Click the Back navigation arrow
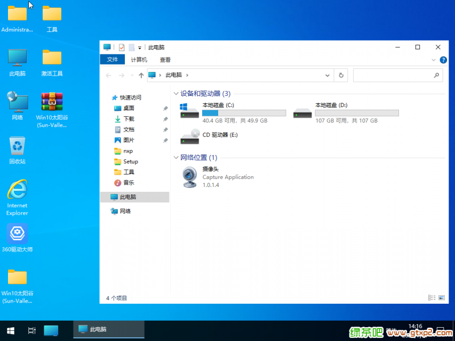This screenshot has height=341, width=455. 108,75
